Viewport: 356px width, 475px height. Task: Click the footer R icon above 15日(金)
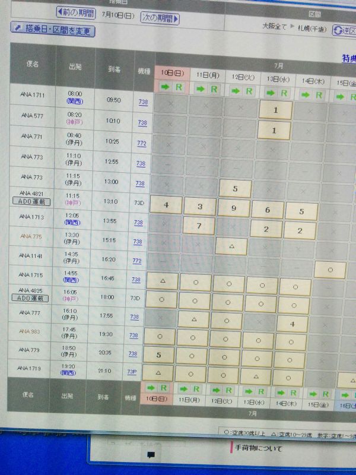click(x=326, y=394)
